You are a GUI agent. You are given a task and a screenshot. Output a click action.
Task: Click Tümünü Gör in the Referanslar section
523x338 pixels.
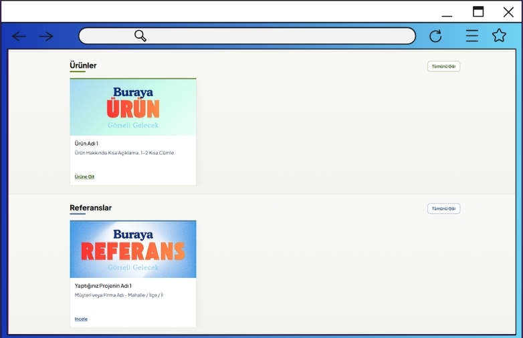point(444,208)
